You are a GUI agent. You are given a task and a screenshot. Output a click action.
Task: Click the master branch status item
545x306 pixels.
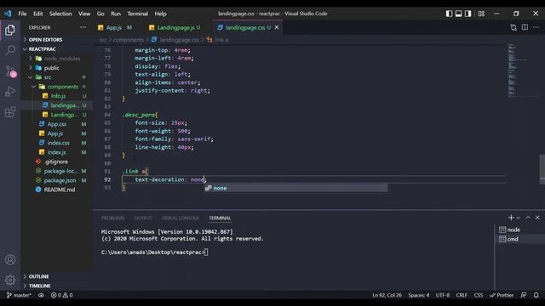(19, 295)
